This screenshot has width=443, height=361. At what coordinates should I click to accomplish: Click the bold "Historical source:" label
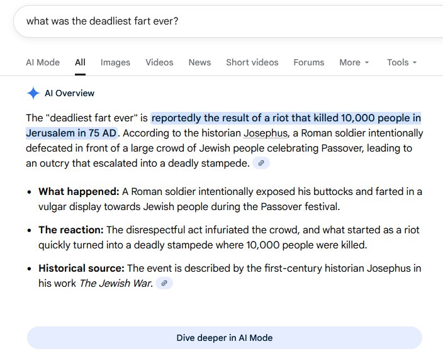coord(81,268)
